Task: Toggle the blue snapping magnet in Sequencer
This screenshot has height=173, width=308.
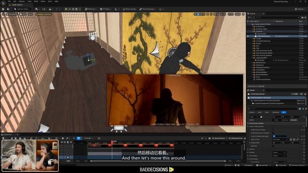Action: 78,138
